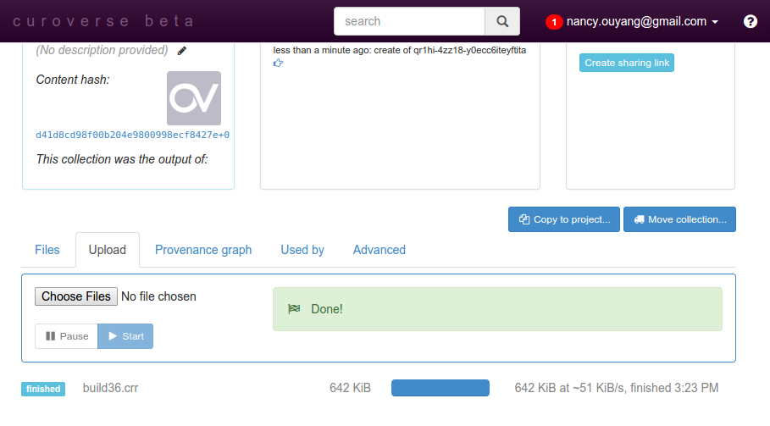
Task: Click the thumbs-up icon under the log entry
Action: click(x=278, y=63)
